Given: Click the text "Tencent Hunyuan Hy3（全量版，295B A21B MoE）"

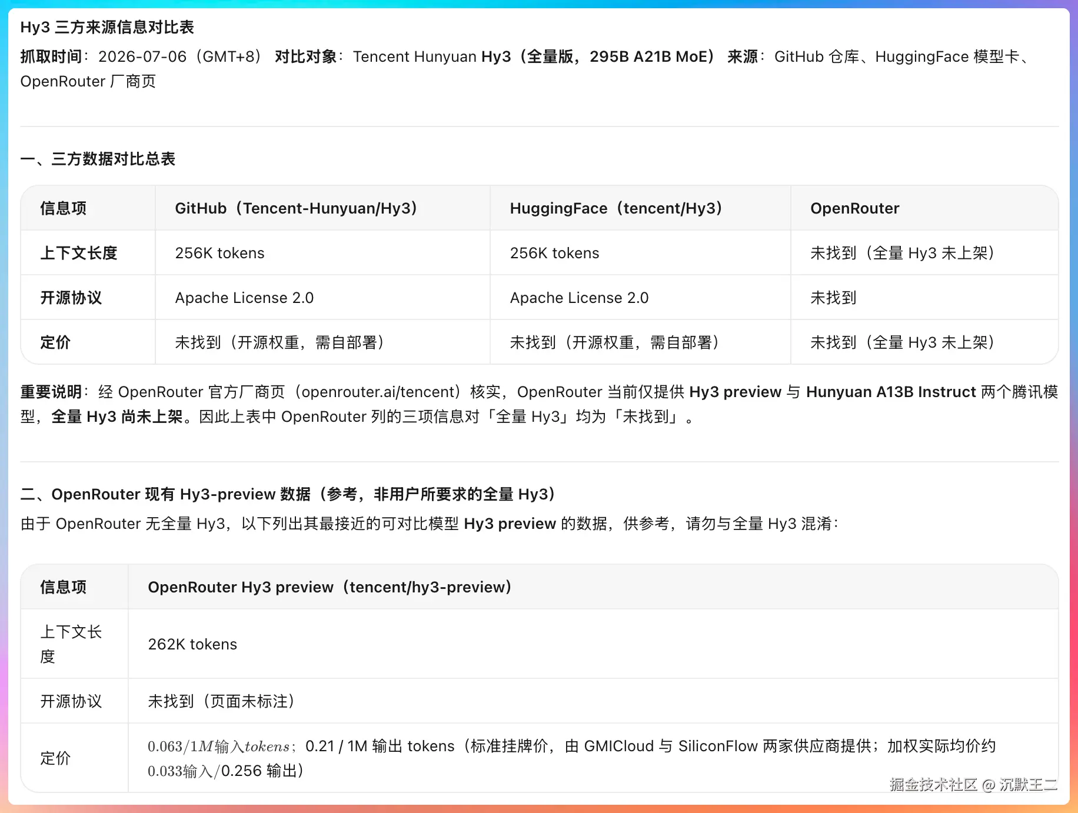Looking at the screenshot, I should pos(534,56).
